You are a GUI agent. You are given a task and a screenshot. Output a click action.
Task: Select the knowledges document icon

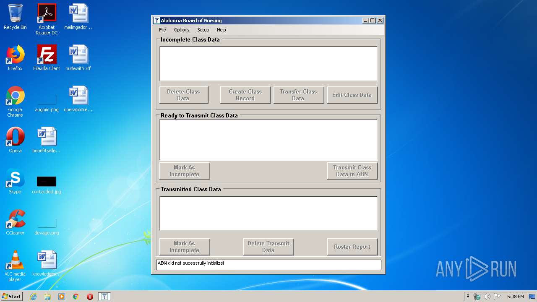pos(47,263)
